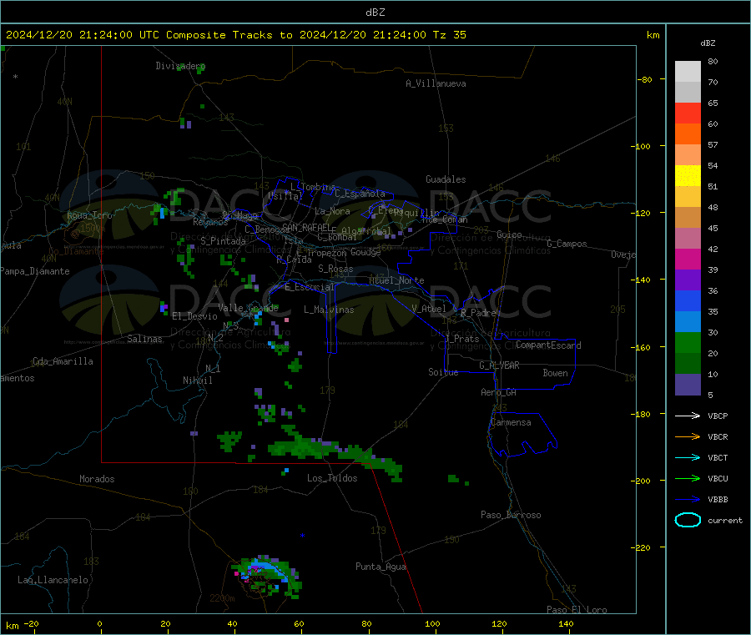Click the white VBCP arrow legend icon
Image resolution: width=751 pixels, height=635 pixels.
coord(688,416)
